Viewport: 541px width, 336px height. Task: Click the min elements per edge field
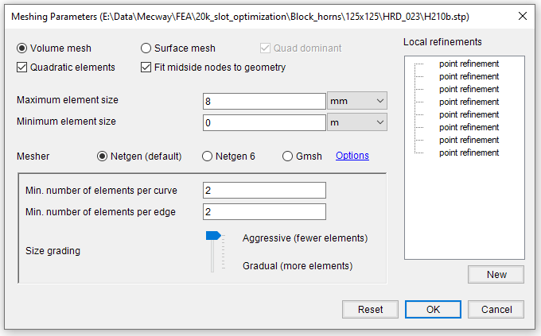pos(264,211)
